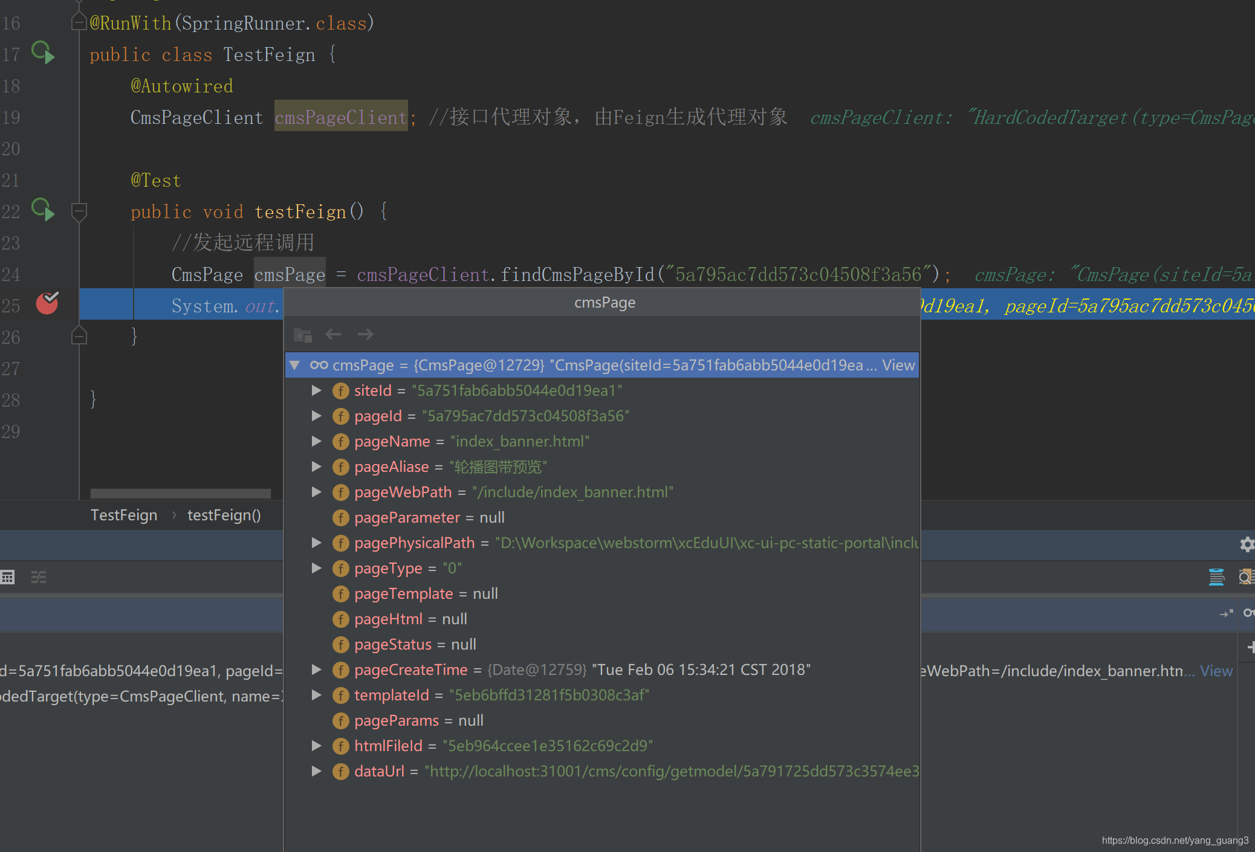Viewport: 1255px width, 852px height.
Task: Collapse the testFeign method fold marker
Action: point(79,211)
